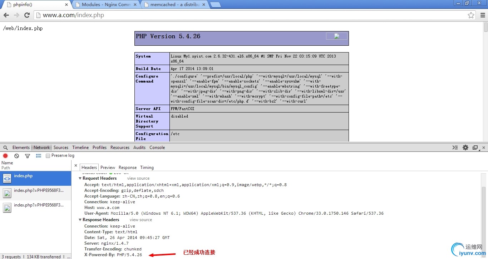Select the Headers details tab
Image resolution: width=488 pixels, height=259 pixels.
pos(89,167)
